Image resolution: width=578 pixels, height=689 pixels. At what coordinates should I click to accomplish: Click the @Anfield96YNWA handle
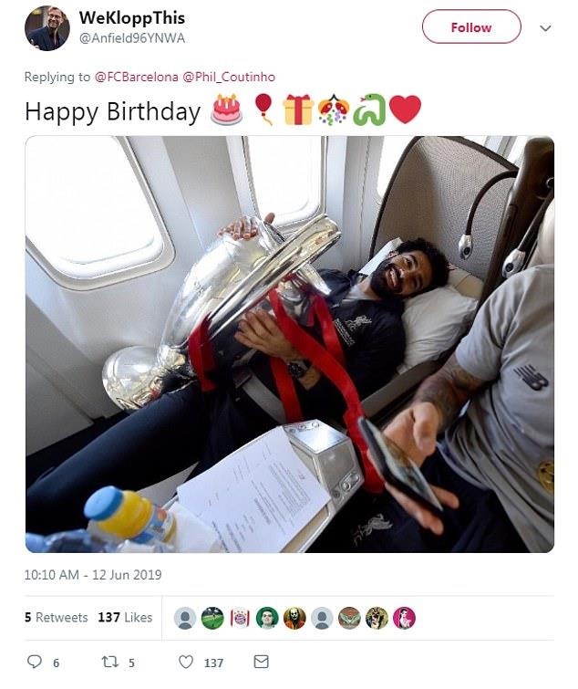(x=131, y=38)
